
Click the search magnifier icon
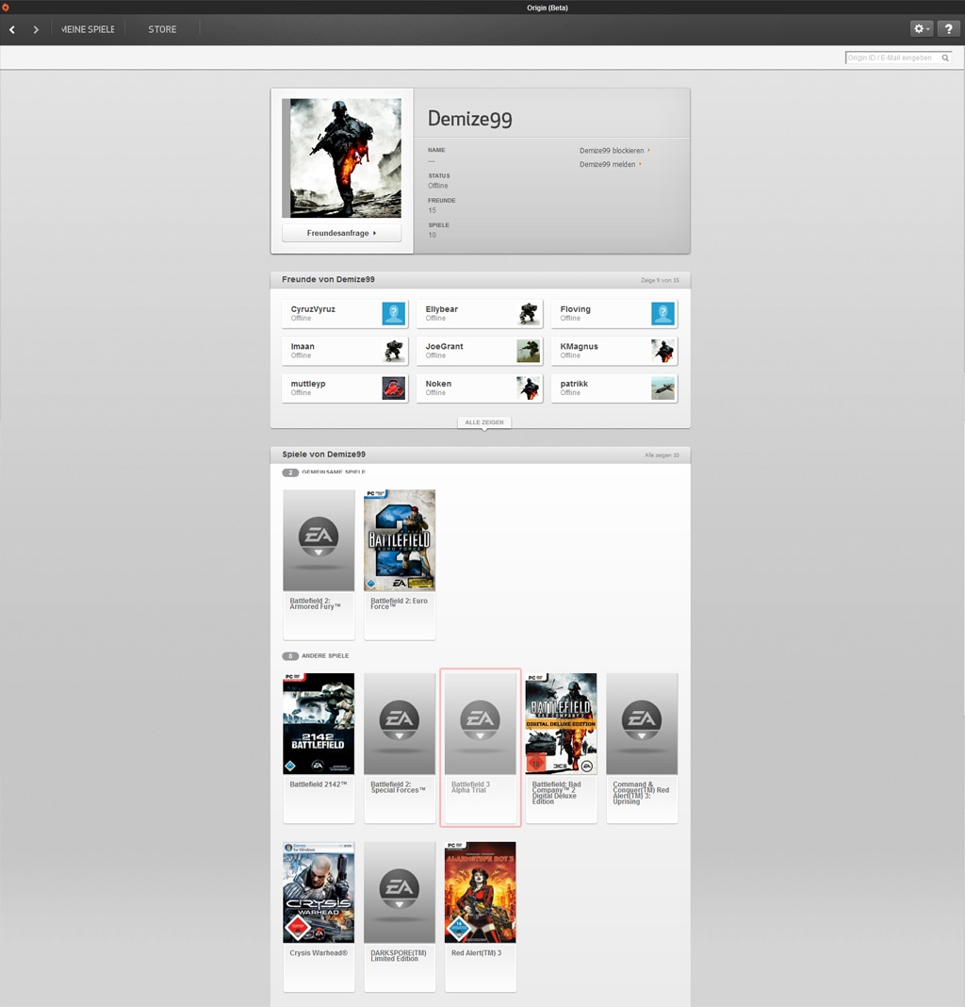(945, 58)
